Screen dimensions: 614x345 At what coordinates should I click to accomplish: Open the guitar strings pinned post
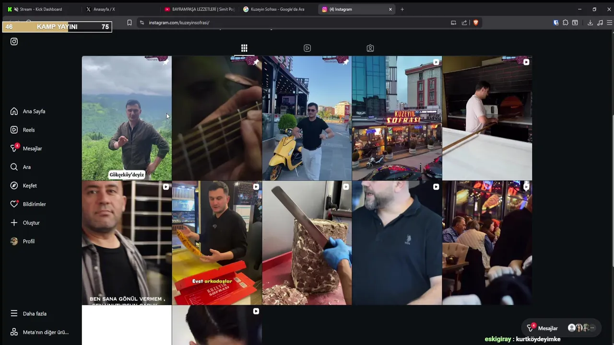(x=217, y=118)
